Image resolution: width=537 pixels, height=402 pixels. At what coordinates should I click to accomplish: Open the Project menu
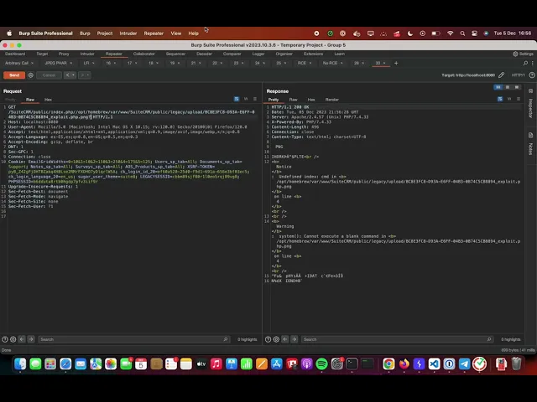click(105, 33)
